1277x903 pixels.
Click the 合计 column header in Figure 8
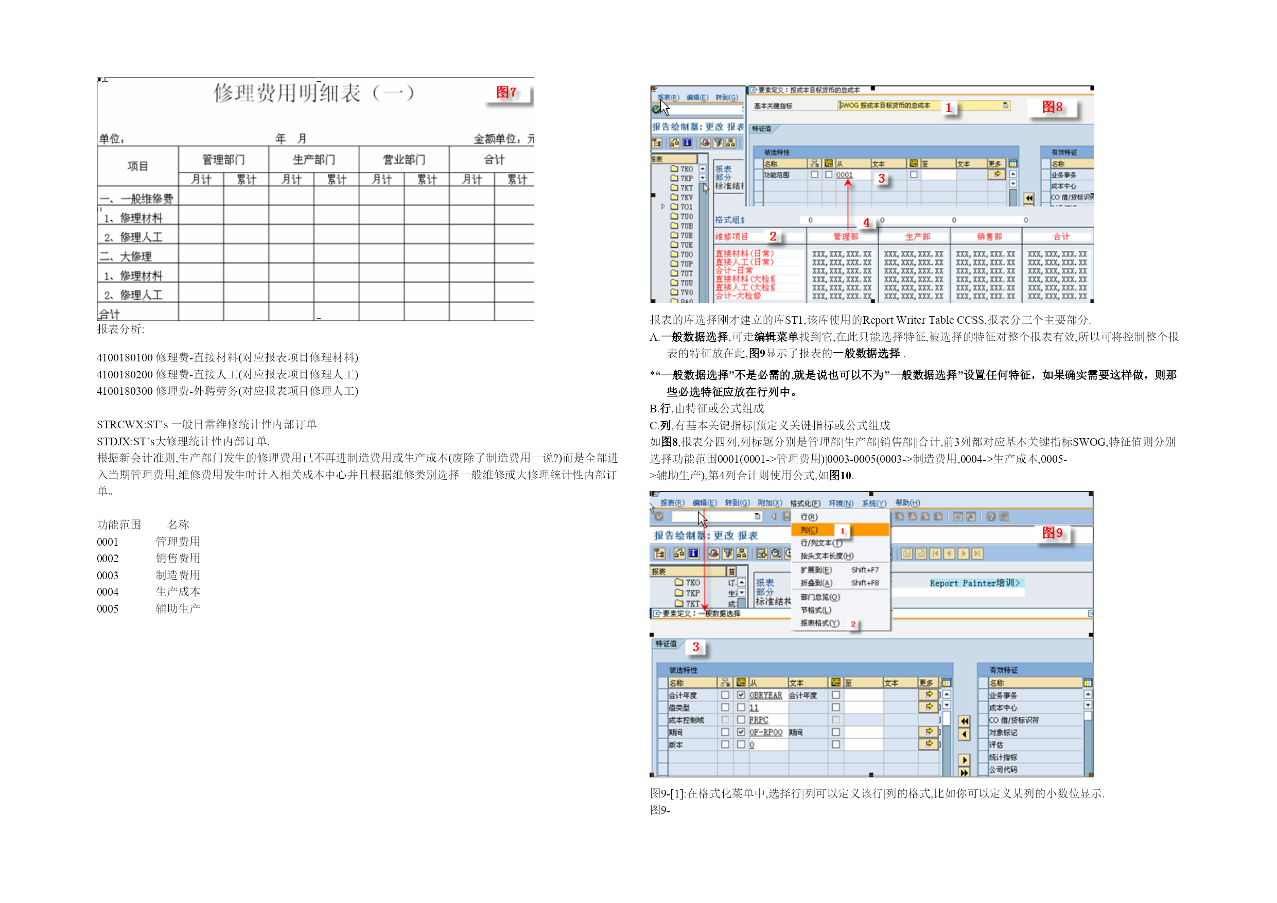click(x=1061, y=237)
